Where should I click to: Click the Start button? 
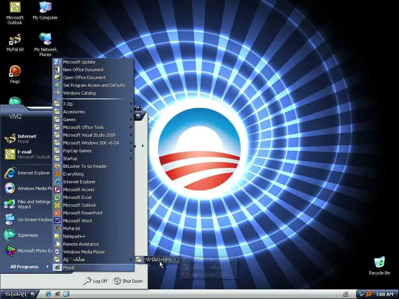19,294
